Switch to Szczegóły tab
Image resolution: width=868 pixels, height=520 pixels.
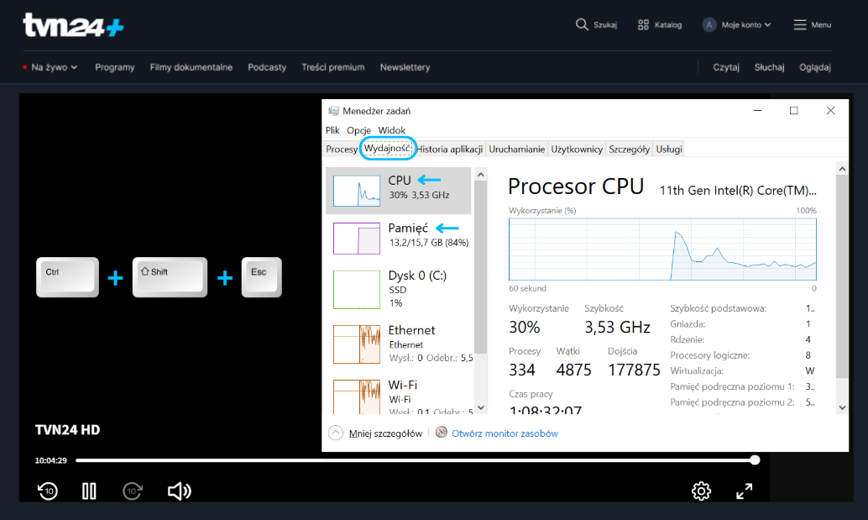tap(629, 149)
